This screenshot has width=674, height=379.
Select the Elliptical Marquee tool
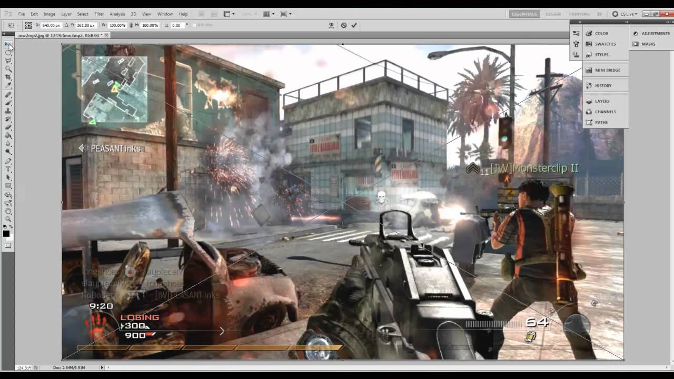point(8,52)
